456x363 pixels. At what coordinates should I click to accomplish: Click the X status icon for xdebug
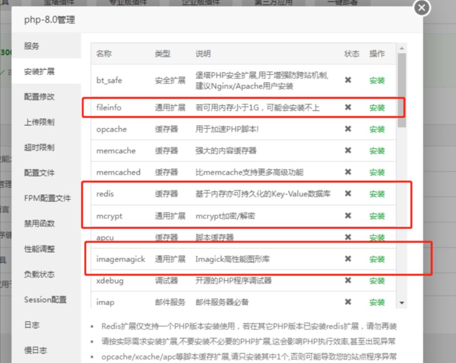click(348, 281)
